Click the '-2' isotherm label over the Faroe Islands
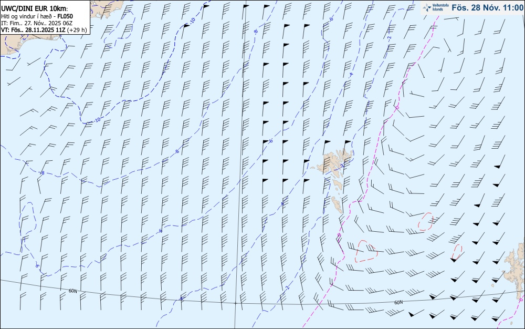This screenshot has height=329, width=525. [x=342, y=166]
